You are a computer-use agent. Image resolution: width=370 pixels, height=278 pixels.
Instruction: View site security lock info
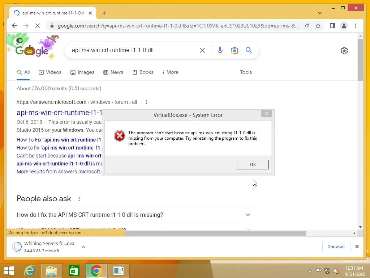pyautogui.click(x=52, y=26)
